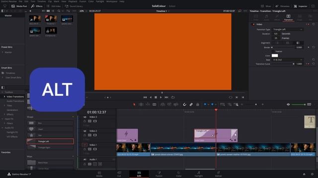Choose the Dynamic Trim Mode tool

click(x=148, y=104)
